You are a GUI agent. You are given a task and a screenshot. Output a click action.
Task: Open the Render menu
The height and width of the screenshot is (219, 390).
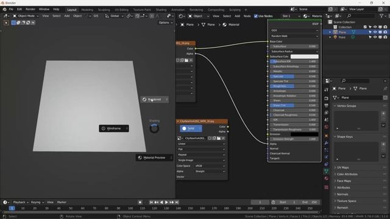coord(30,9)
